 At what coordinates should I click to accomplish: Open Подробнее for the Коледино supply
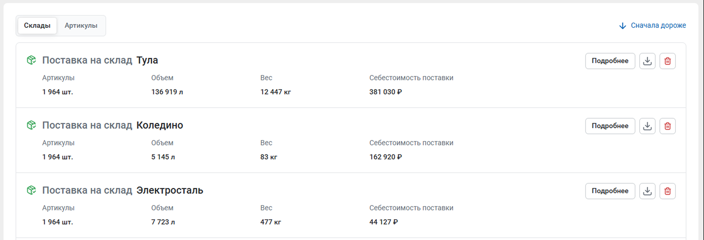tap(610, 126)
